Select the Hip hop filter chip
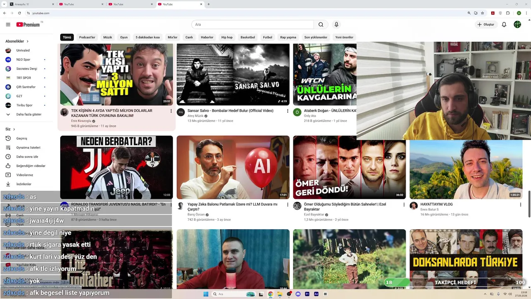The width and height of the screenshot is (531, 299). [227, 37]
